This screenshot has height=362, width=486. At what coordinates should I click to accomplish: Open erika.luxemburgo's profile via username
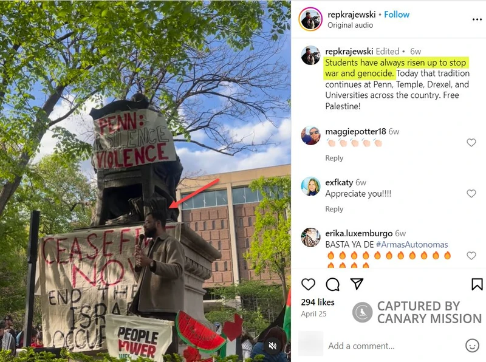(358, 233)
